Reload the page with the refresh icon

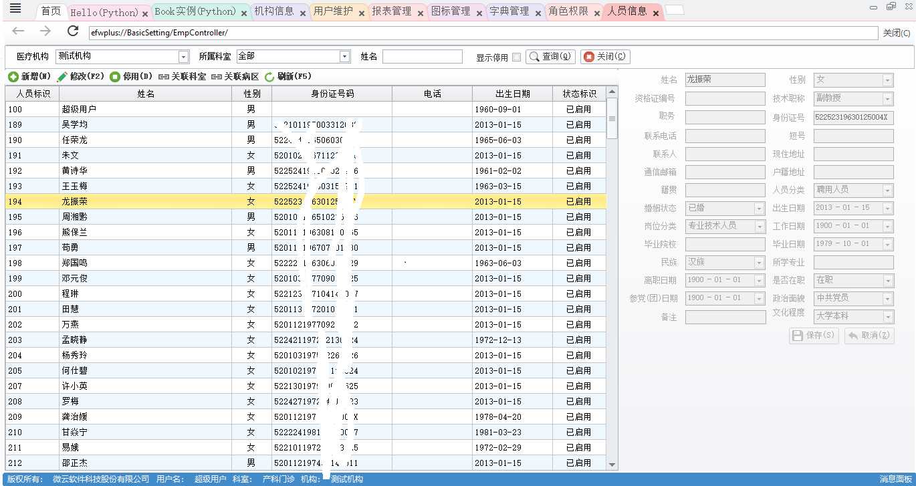pos(73,32)
